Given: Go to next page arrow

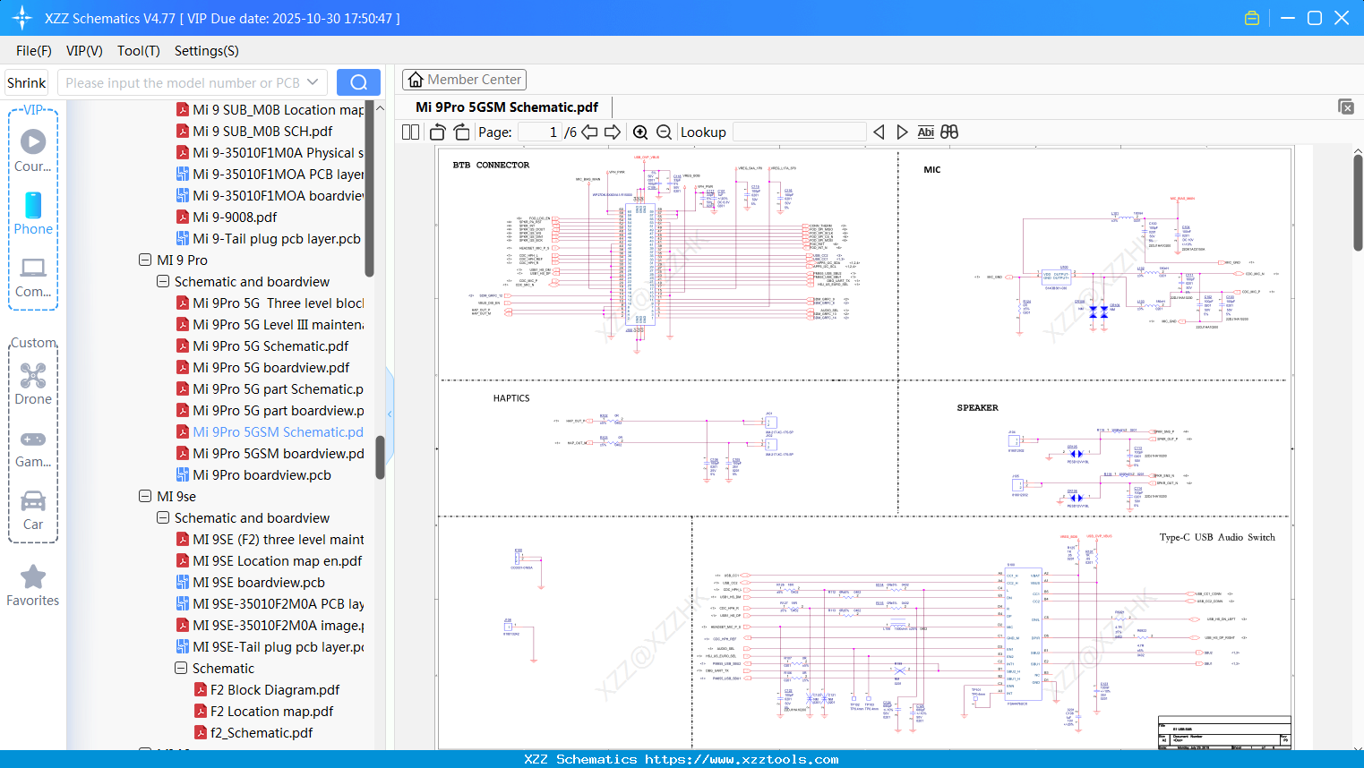Looking at the screenshot, I should tap(613, 132).
